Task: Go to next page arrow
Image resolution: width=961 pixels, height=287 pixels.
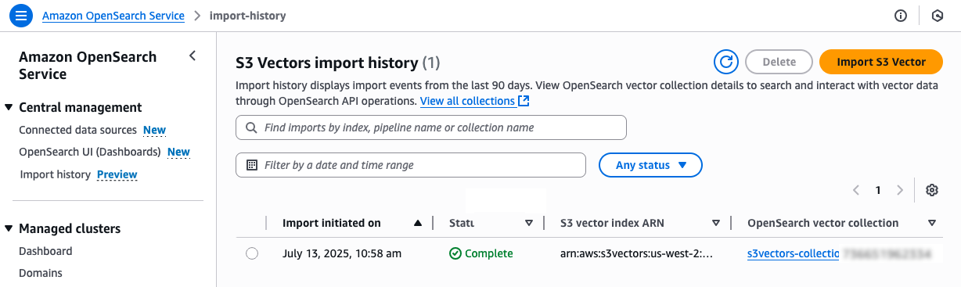Action: coord(900,190)
